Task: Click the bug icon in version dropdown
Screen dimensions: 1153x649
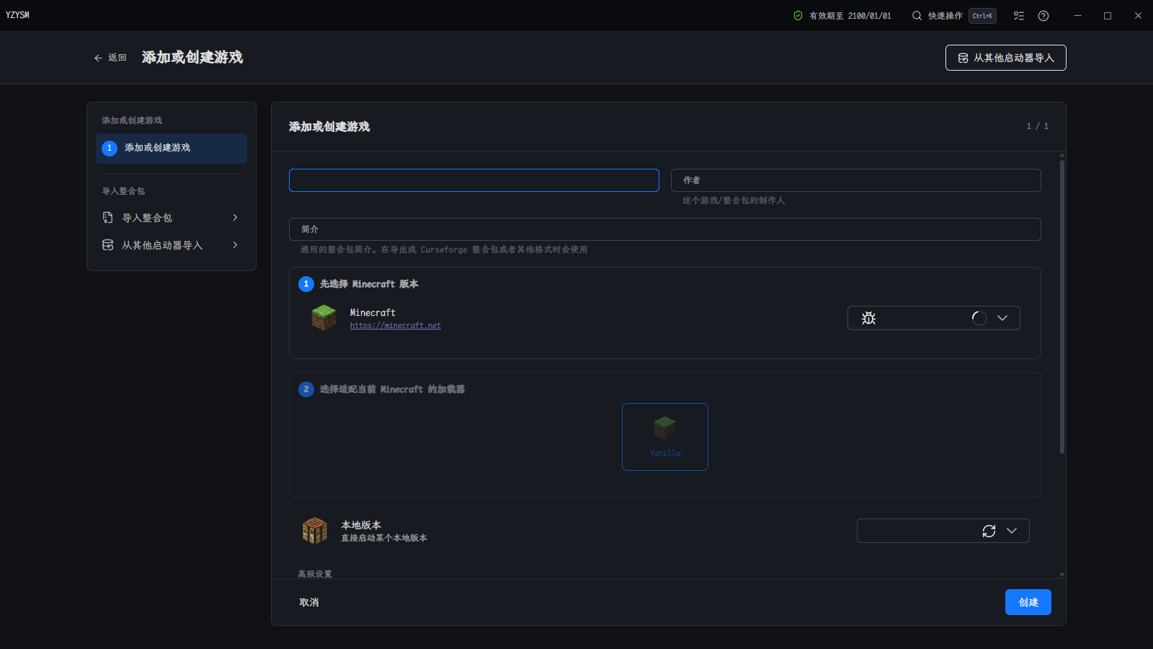Action: (x=868, y=318)
